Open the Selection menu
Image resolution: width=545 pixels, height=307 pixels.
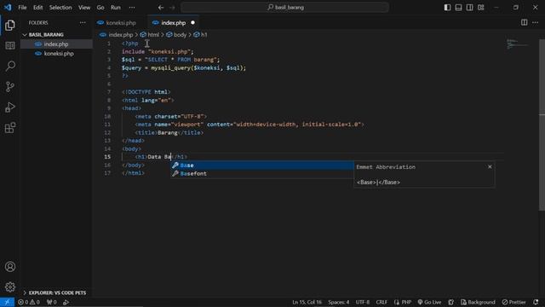60,8
